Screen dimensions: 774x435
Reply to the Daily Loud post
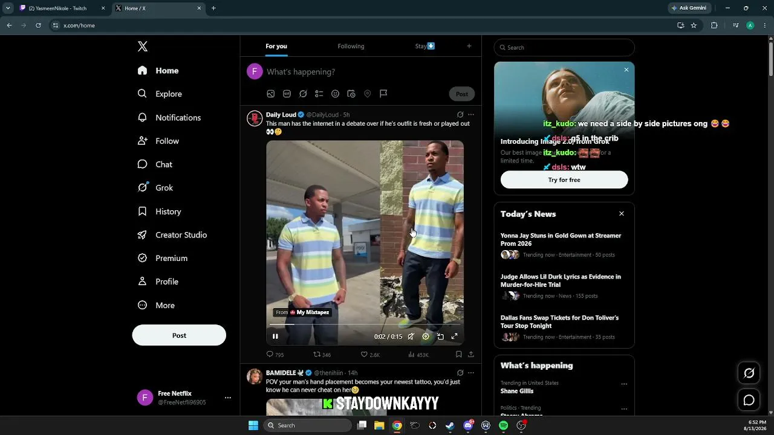[x=275, y=355]
